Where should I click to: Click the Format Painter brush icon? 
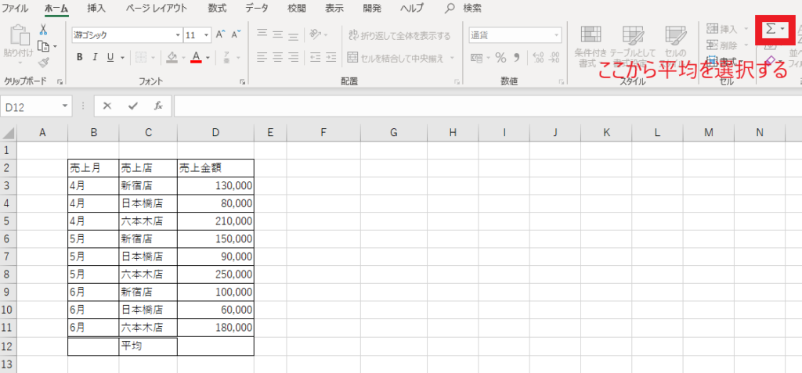pyautogui.click(x=44, y=63)
